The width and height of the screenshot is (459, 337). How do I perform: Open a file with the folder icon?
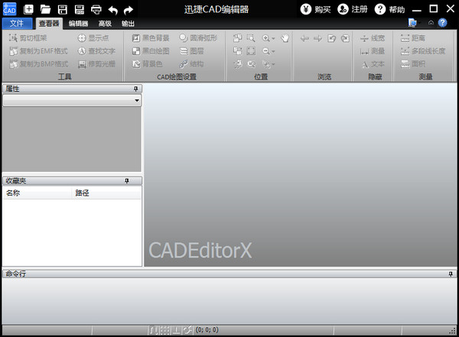pyautogui.click(x=45, y=9)
